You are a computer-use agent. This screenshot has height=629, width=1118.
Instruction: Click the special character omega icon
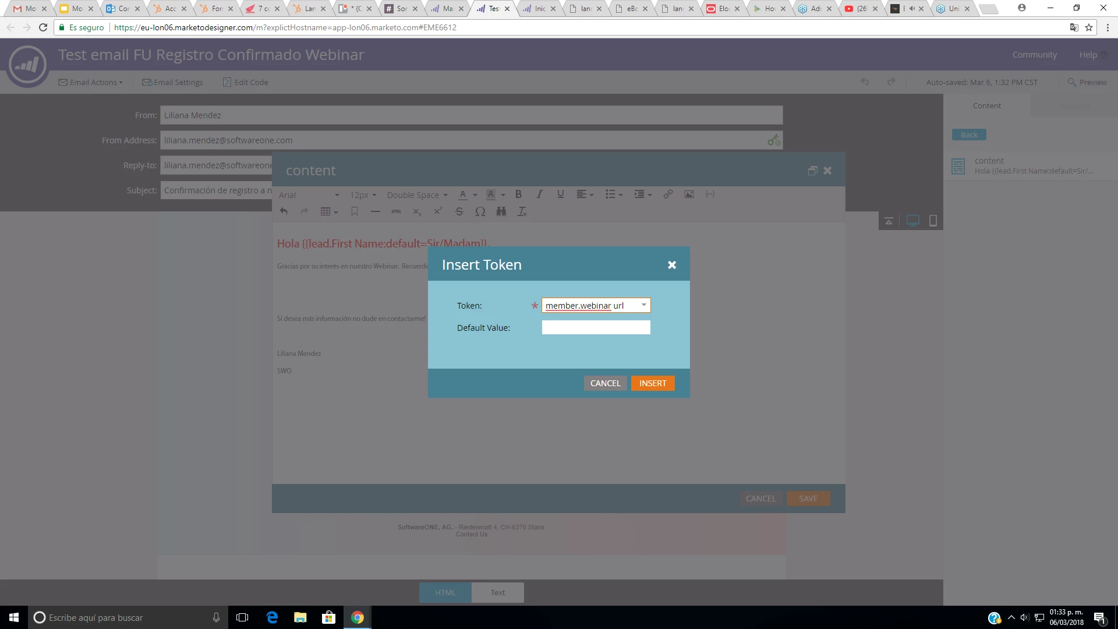click(480, 211)
